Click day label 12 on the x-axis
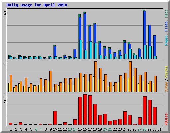Screen dimensions: 170x133 65,129
